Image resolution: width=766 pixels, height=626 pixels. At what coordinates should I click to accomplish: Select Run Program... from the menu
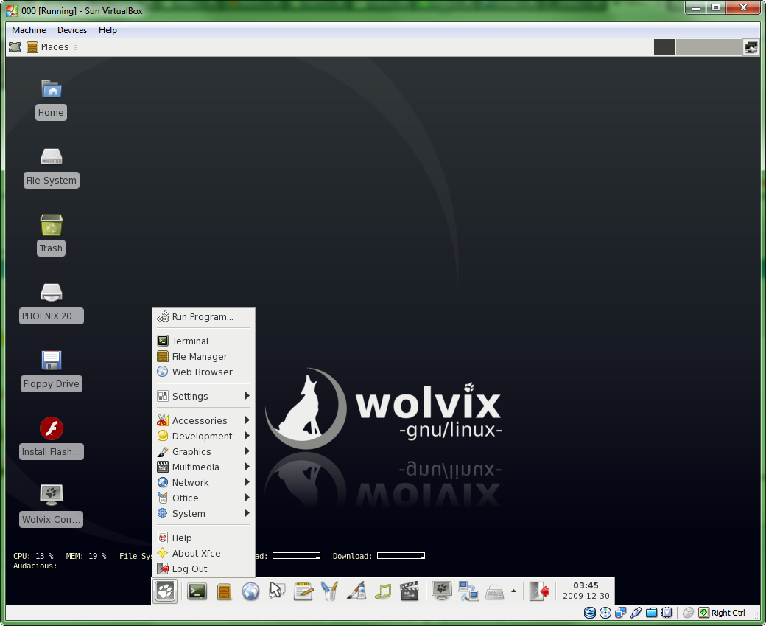(x=203, y=317)
